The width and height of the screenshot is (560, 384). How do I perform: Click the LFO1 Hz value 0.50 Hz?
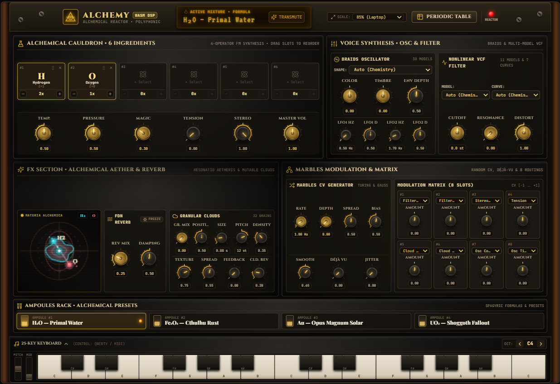[x=346, y=148]
